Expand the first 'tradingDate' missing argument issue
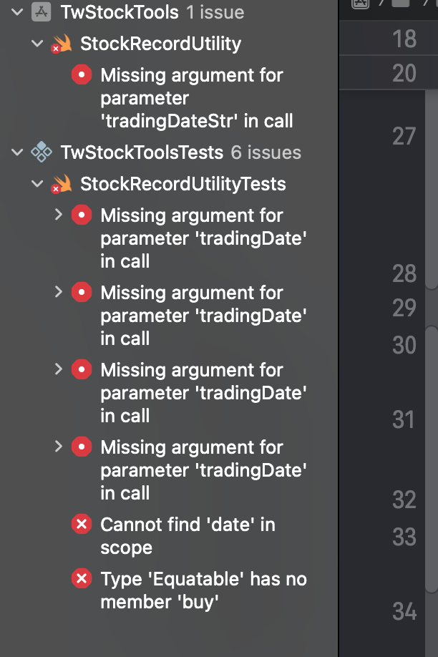This screenshot has width=438, height=657. 59,215
